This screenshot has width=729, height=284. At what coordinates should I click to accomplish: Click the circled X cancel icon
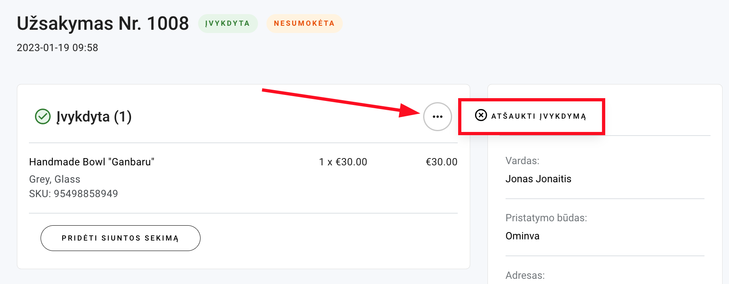tap(481, 115)
